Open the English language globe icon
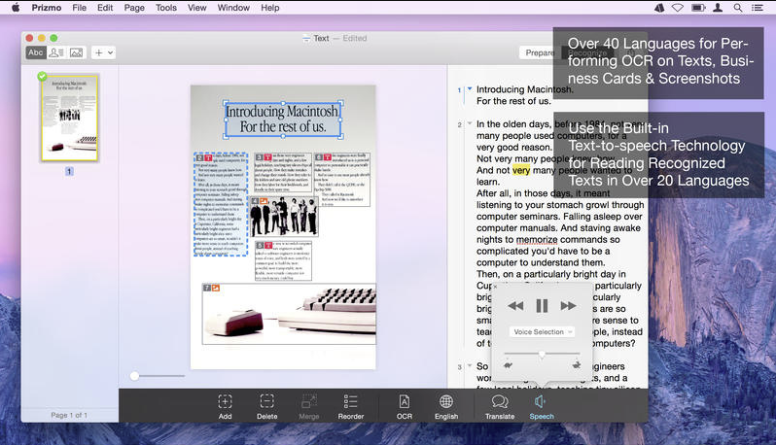The image size is (776, 445). coord(446,401)
